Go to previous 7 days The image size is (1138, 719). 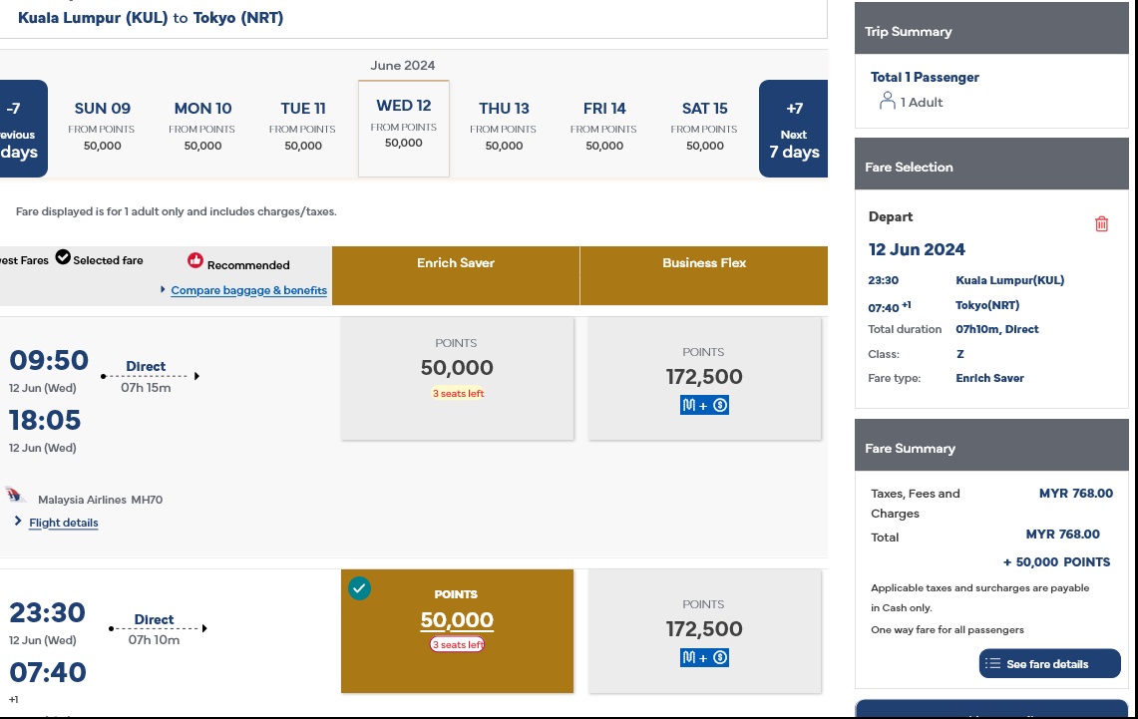[x=20, y=129]
